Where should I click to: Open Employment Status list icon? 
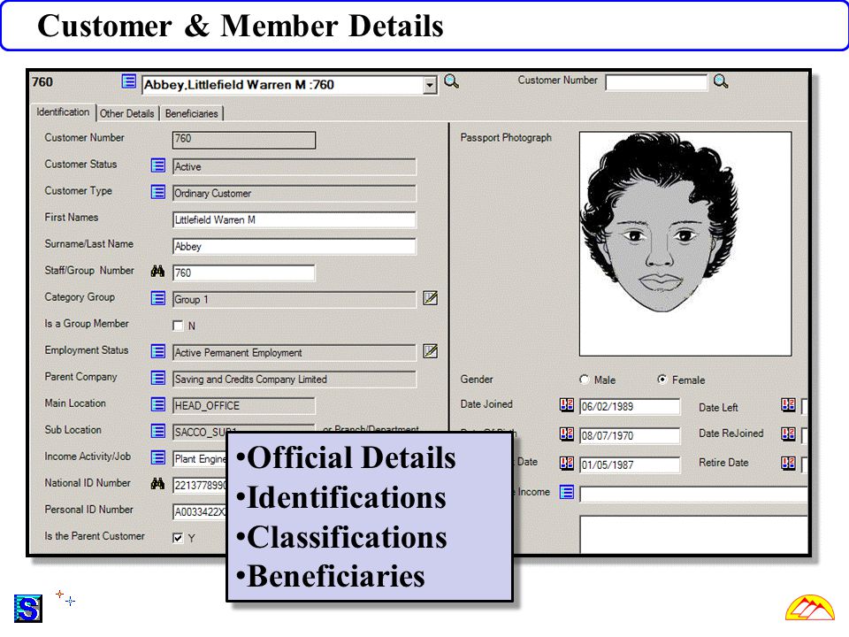157,351
